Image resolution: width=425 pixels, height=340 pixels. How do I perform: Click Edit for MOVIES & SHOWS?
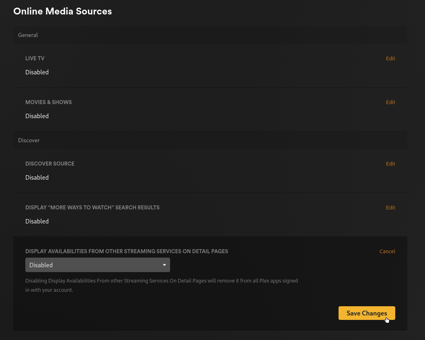click(390, 102)
